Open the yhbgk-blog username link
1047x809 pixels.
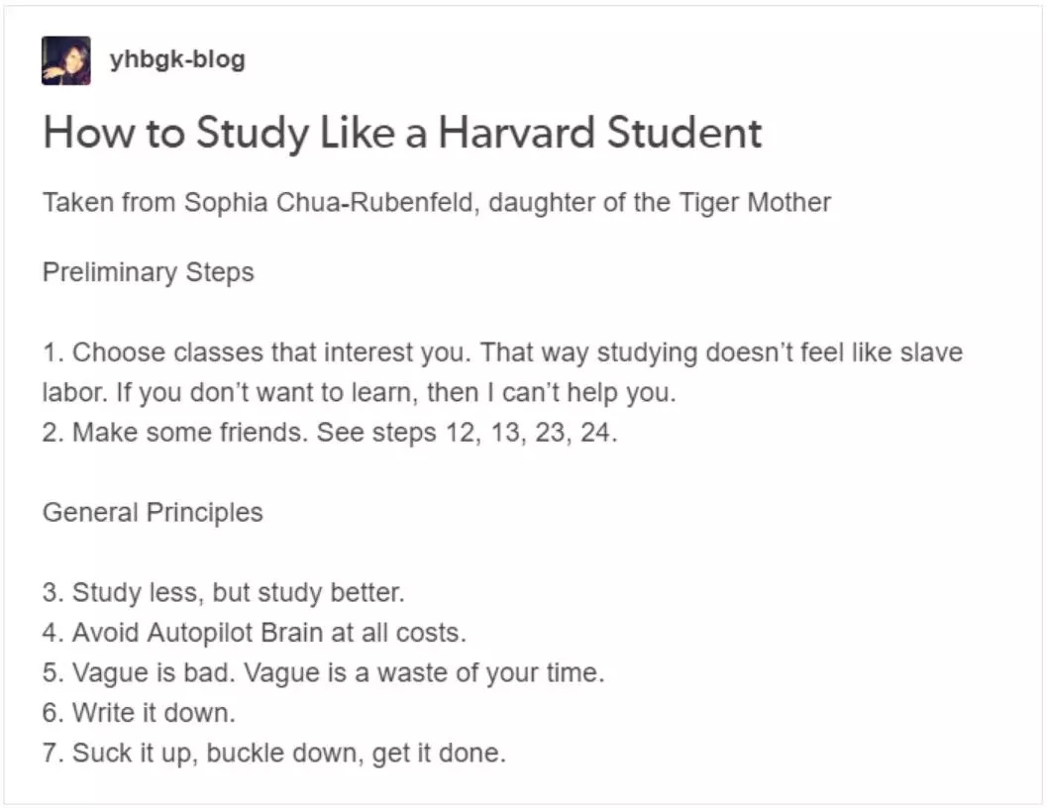click(177, 59)
